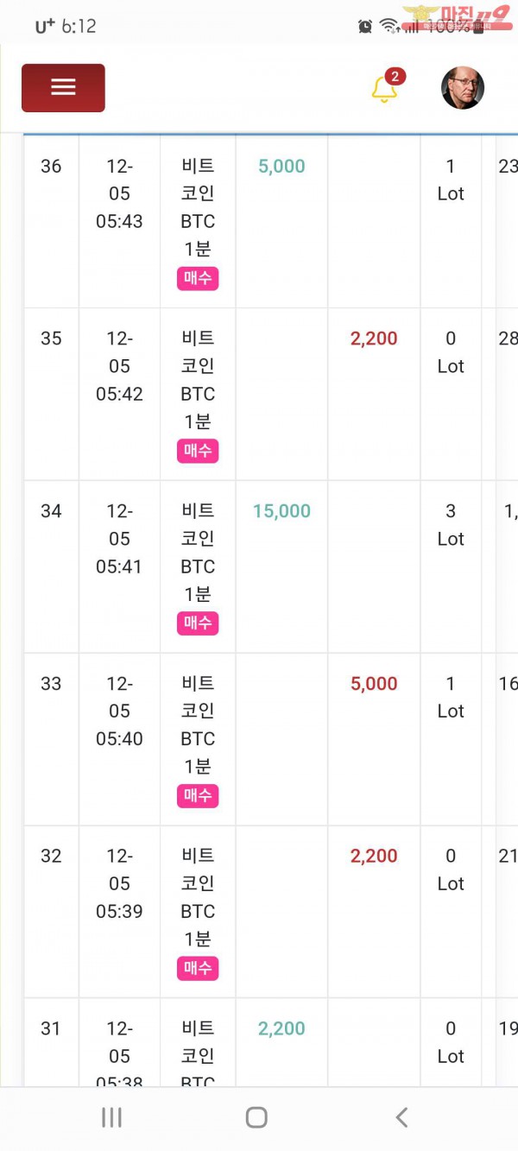
Task: Select row number 32 cell
Action: 51,912
